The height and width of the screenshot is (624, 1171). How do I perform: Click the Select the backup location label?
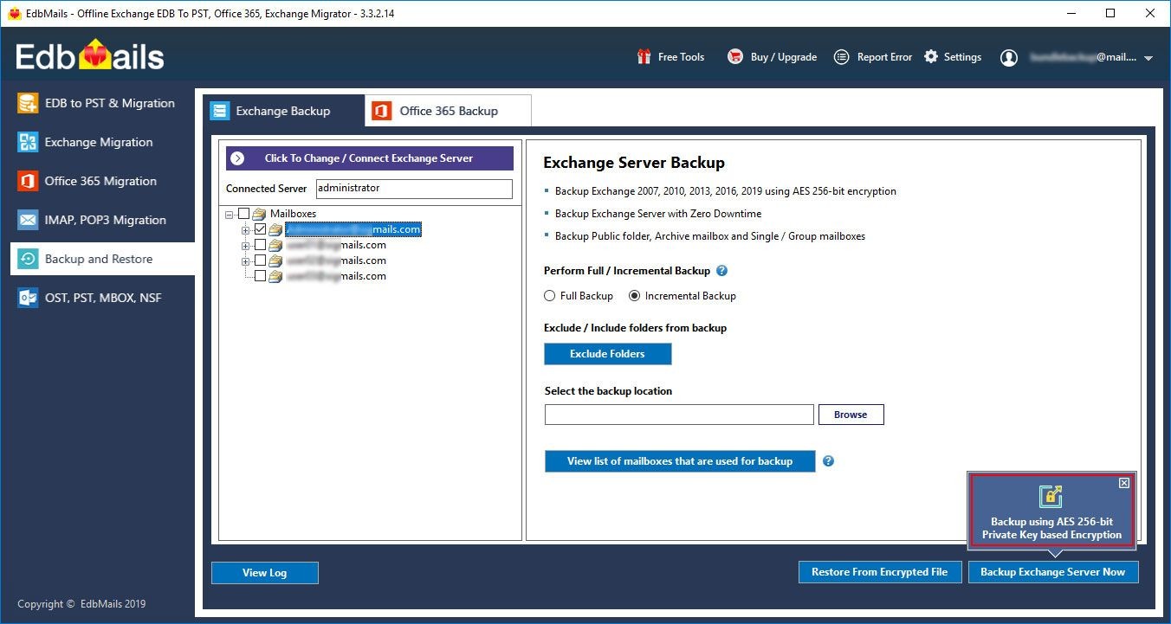tap(608, 391)
